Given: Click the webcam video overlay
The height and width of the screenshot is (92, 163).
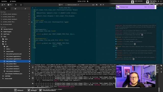Looking at the screenshot, I should 136,76.
